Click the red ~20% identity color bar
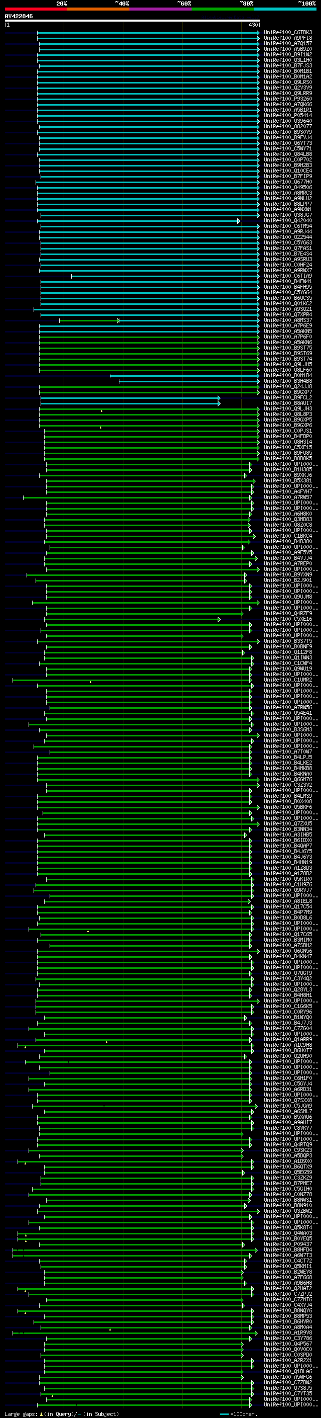The width and height of the screenshot is (321, 1418). pos(36,9)
